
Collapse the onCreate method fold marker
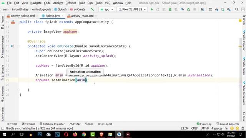(x=18, y=46)
